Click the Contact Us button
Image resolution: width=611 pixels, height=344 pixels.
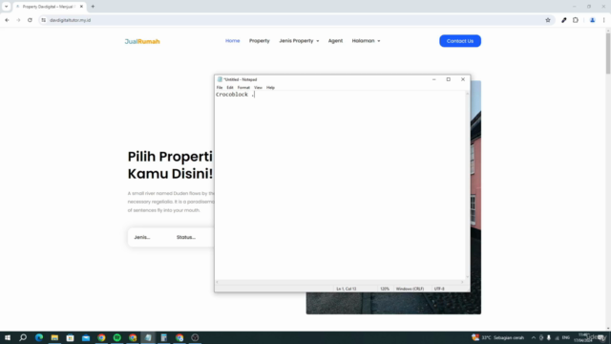(x=460, y=41)
